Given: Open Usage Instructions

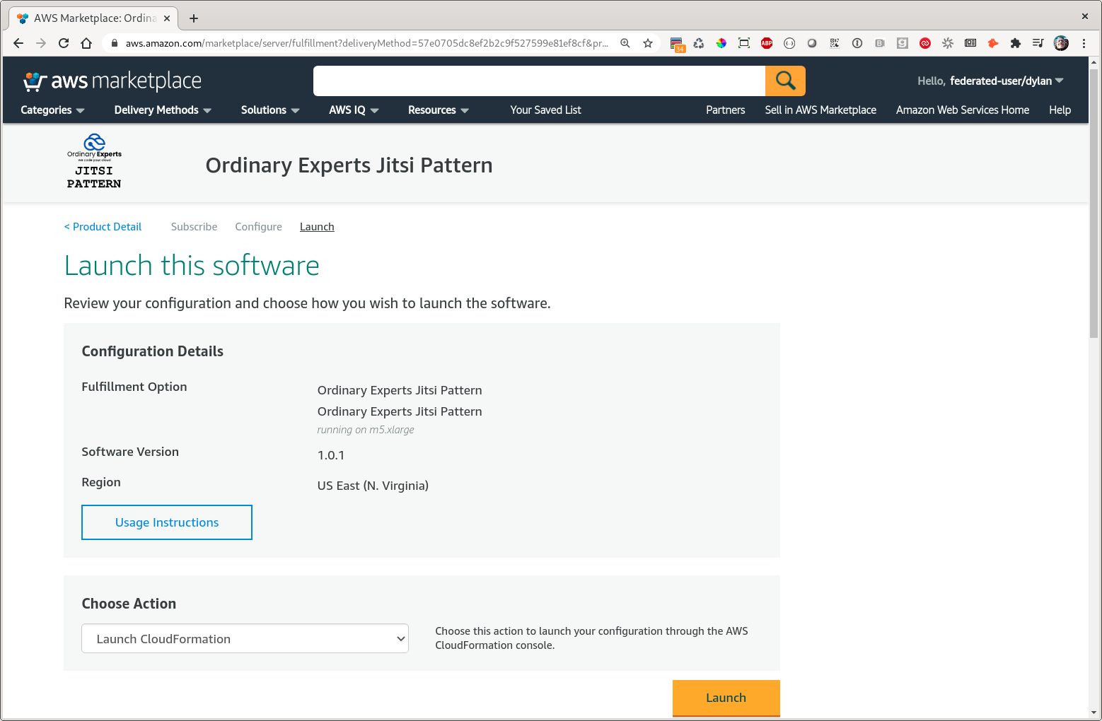Looking at the screenshot, I should [x=167, y=522].
